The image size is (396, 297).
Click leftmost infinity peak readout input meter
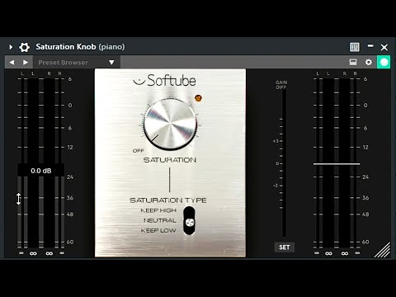pyautogui.click(x=21, y=253)
